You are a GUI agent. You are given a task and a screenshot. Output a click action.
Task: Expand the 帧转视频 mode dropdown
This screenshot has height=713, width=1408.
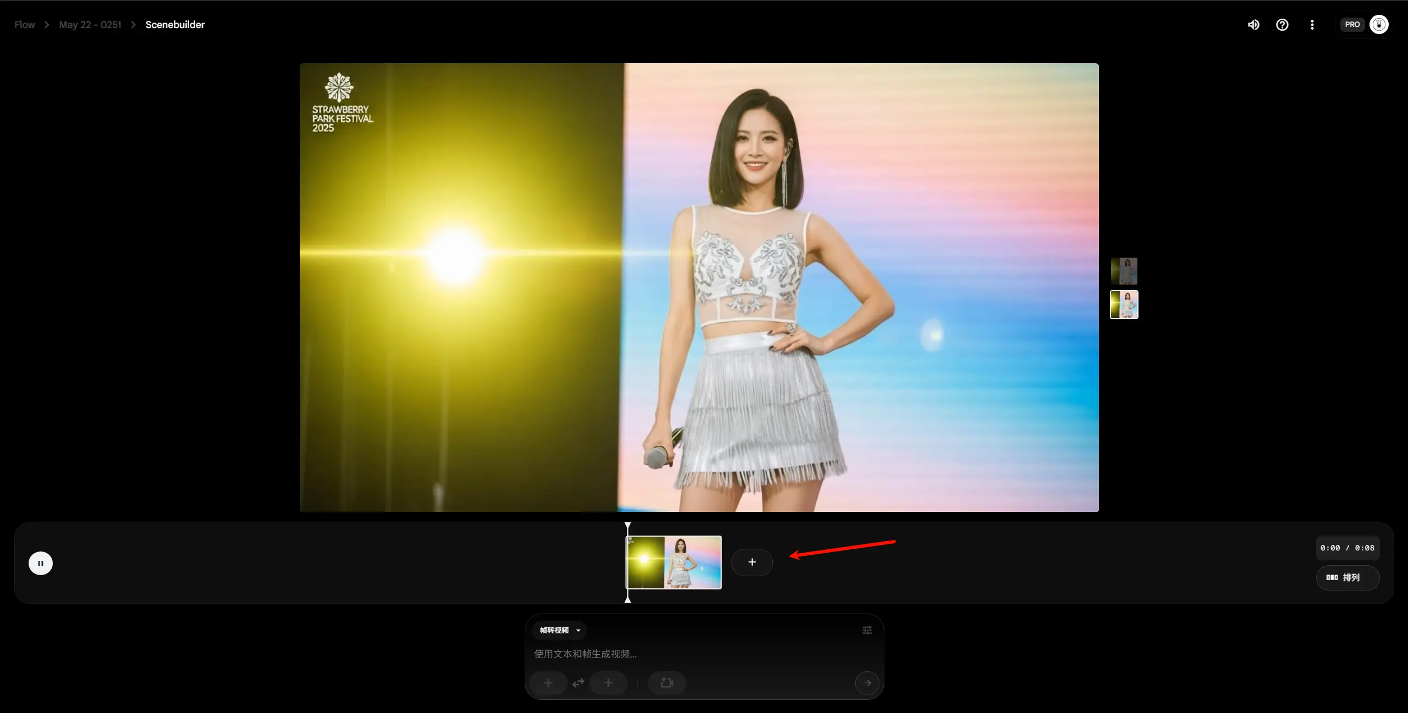coord(559,630)
